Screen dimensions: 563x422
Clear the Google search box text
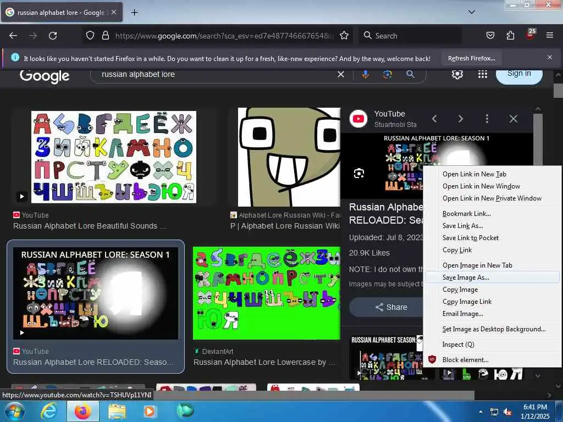(341, 74)
